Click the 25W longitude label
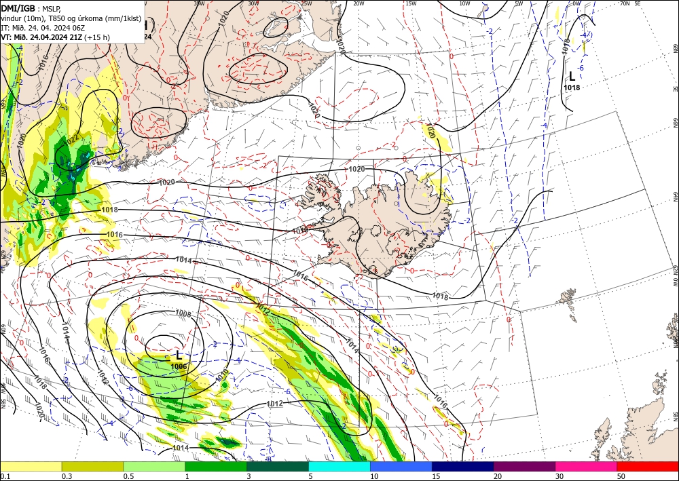This screenshot has width=679, height=481. click(306, 3)
